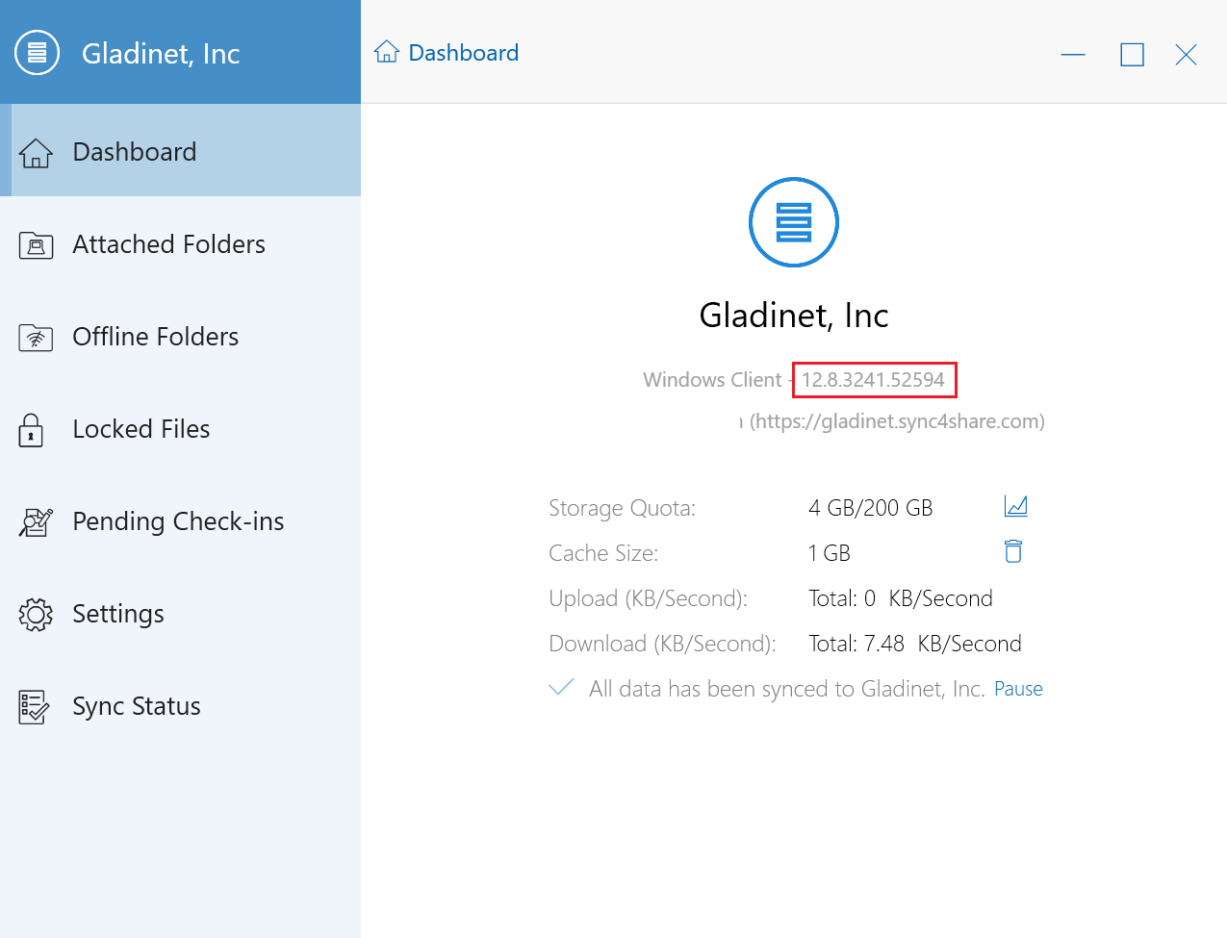The width and height of the screenshot is (1227, 938).
Task: Open Attached Folders in the sidebar
Action: tap(181, 244)
